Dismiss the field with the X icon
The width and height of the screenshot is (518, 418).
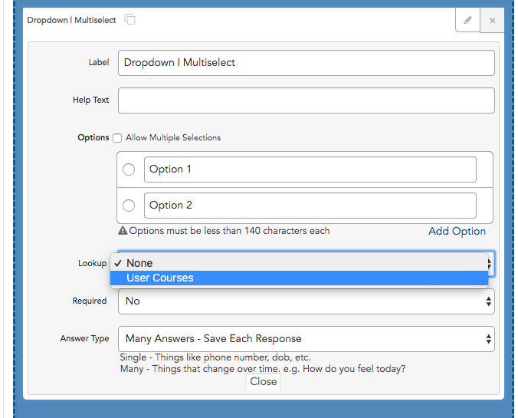click(x=492, y=21)
